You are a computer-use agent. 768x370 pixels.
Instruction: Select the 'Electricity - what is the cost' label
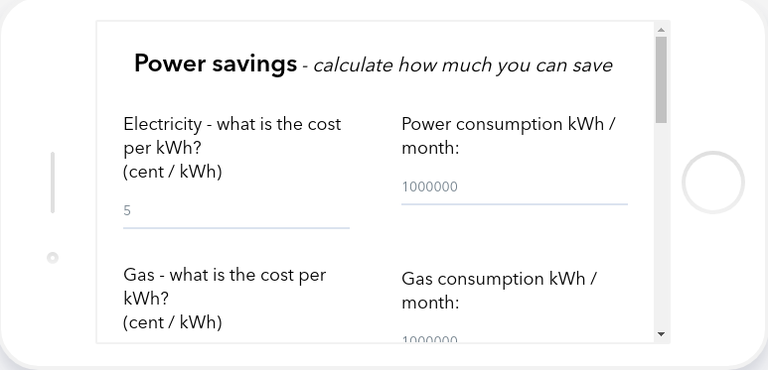tap(232, 124)
